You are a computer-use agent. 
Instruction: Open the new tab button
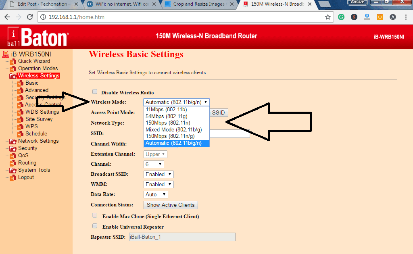(x=325, y=4)
